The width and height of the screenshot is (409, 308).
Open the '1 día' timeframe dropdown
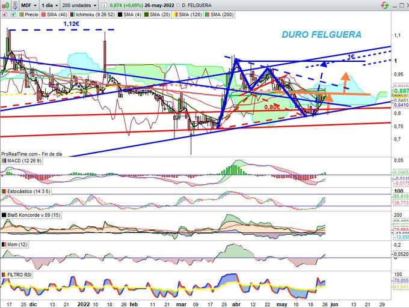49,5
